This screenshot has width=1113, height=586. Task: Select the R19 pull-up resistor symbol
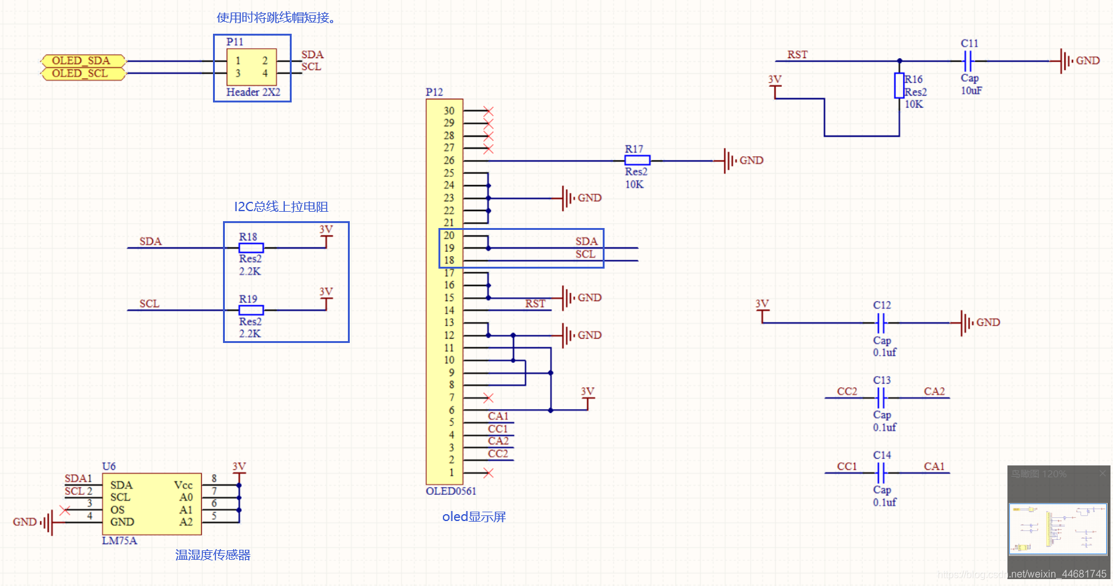(x=251, y=310)
